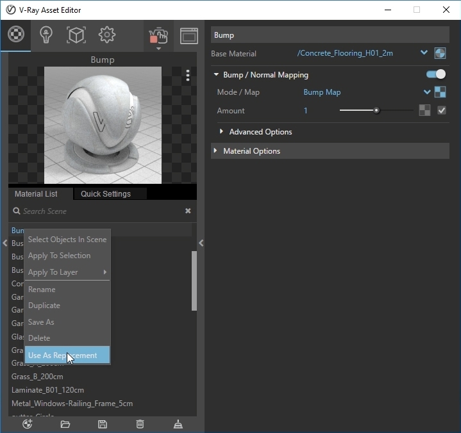This screenshot has width=461, height=433.
Task: Click the Amount texture slot checker icon
Action: click(424, 110)
